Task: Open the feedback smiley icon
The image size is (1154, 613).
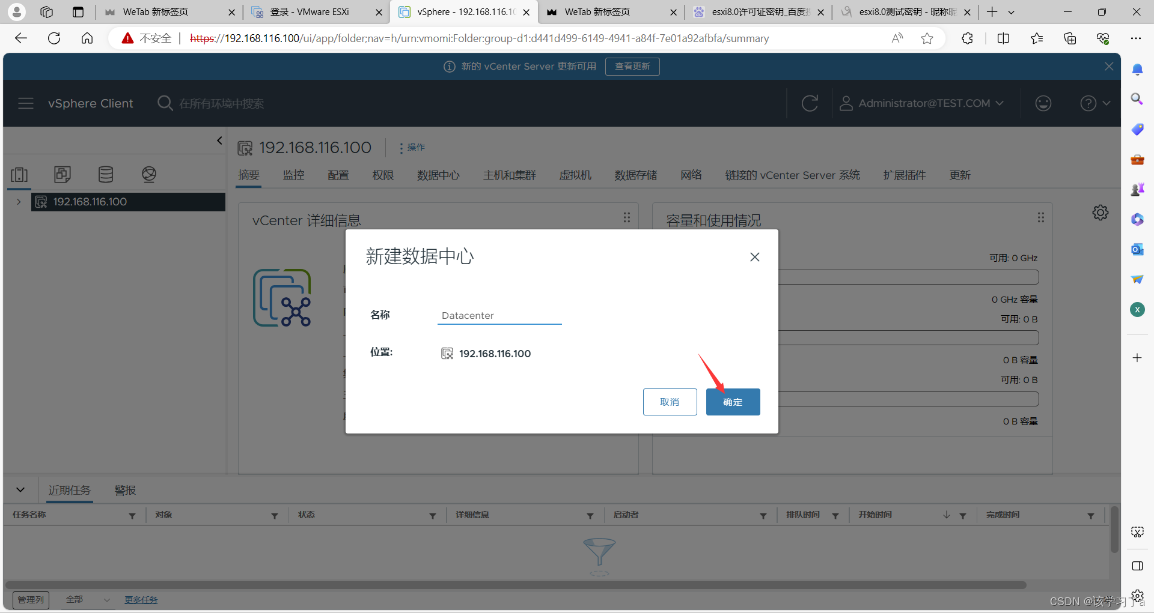Action: (x=1043, y=103)
